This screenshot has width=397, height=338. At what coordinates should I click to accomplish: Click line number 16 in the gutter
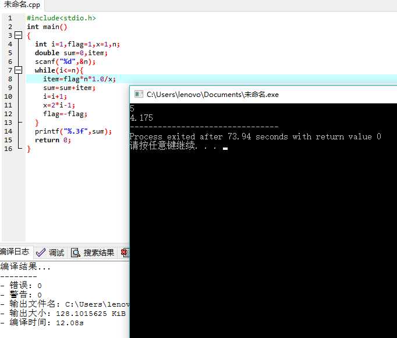[8, 149]
